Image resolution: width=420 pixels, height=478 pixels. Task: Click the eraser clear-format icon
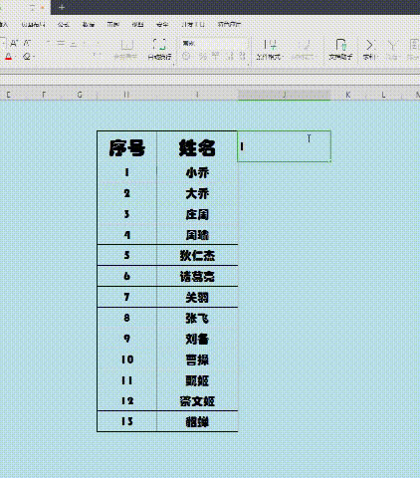(x=27, y=57)
